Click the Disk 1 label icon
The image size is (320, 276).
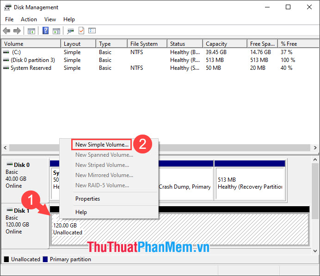point(10,210)
